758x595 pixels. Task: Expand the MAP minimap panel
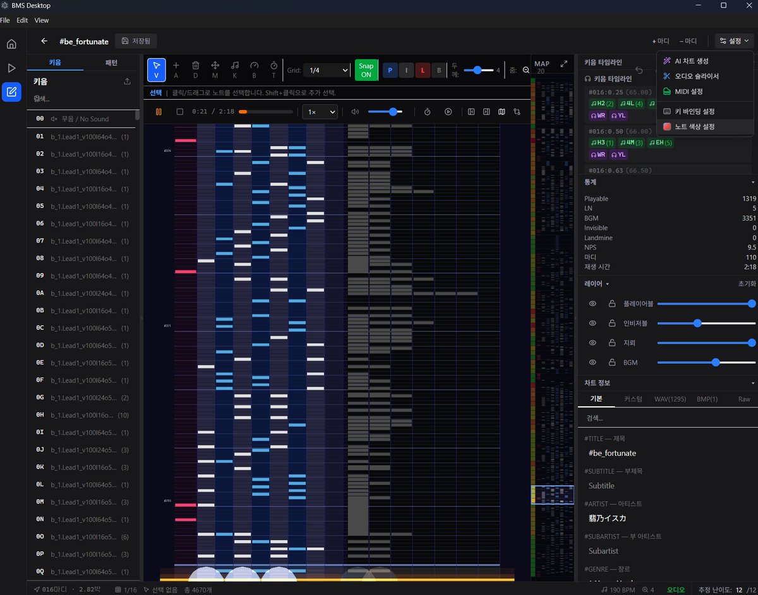(x=564, y=64)
